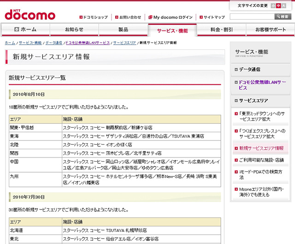Click arrow icon beside つくばエクスプレス link

click(236, 131)
